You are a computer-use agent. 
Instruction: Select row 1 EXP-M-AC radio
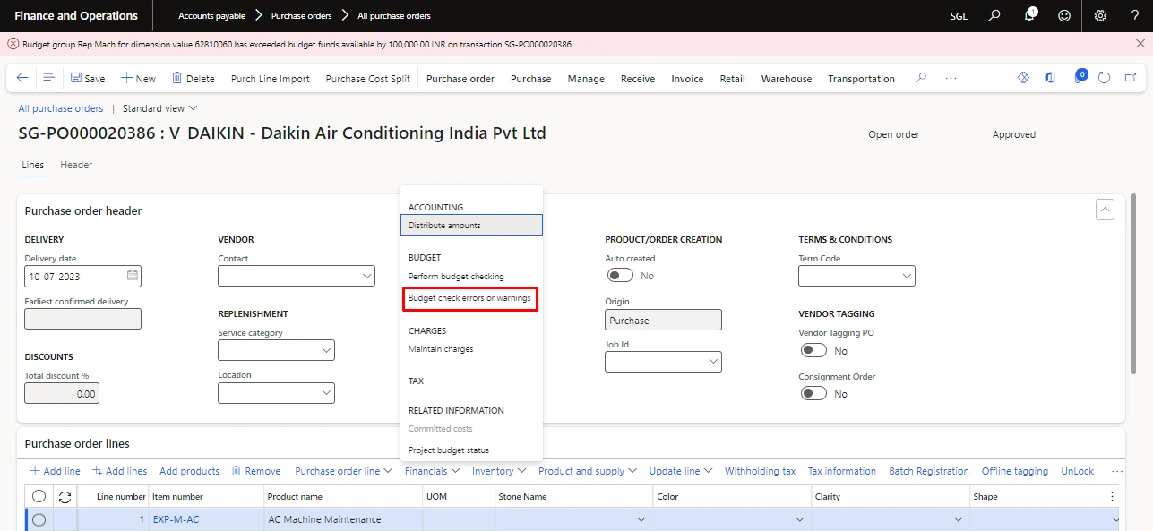coord(39,519)
